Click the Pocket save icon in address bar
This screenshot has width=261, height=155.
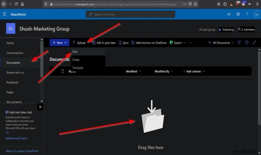190,4
